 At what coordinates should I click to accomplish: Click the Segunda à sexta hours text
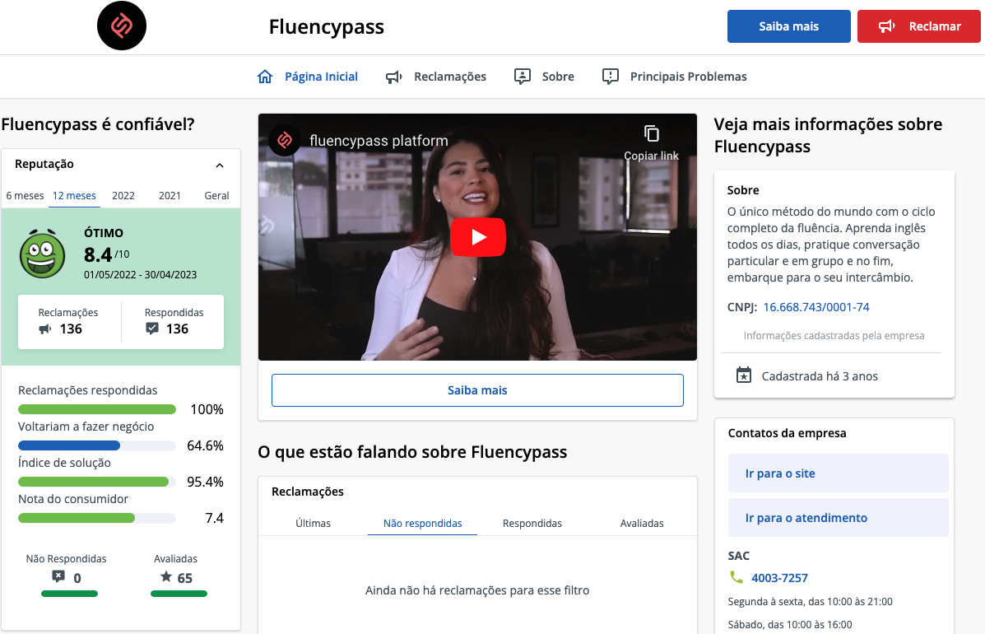click(810, 601)
